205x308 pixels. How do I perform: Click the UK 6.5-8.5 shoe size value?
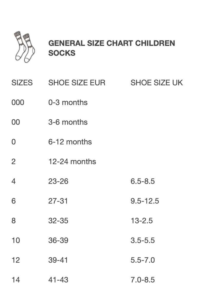(142, 181)
